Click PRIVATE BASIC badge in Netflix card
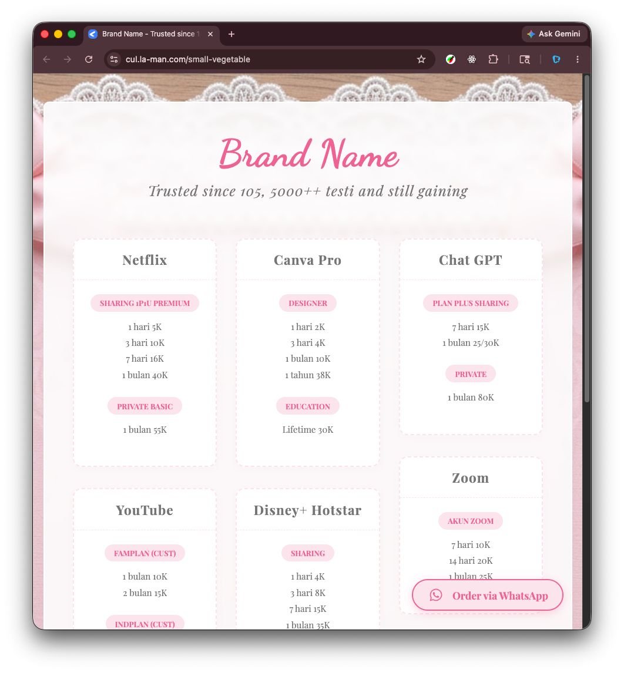 click(145, 406)
